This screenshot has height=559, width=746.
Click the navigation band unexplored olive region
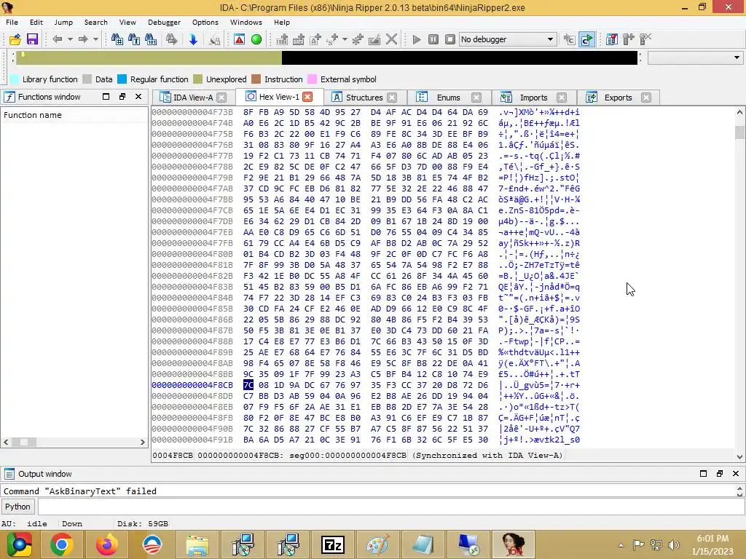[149, 58]
